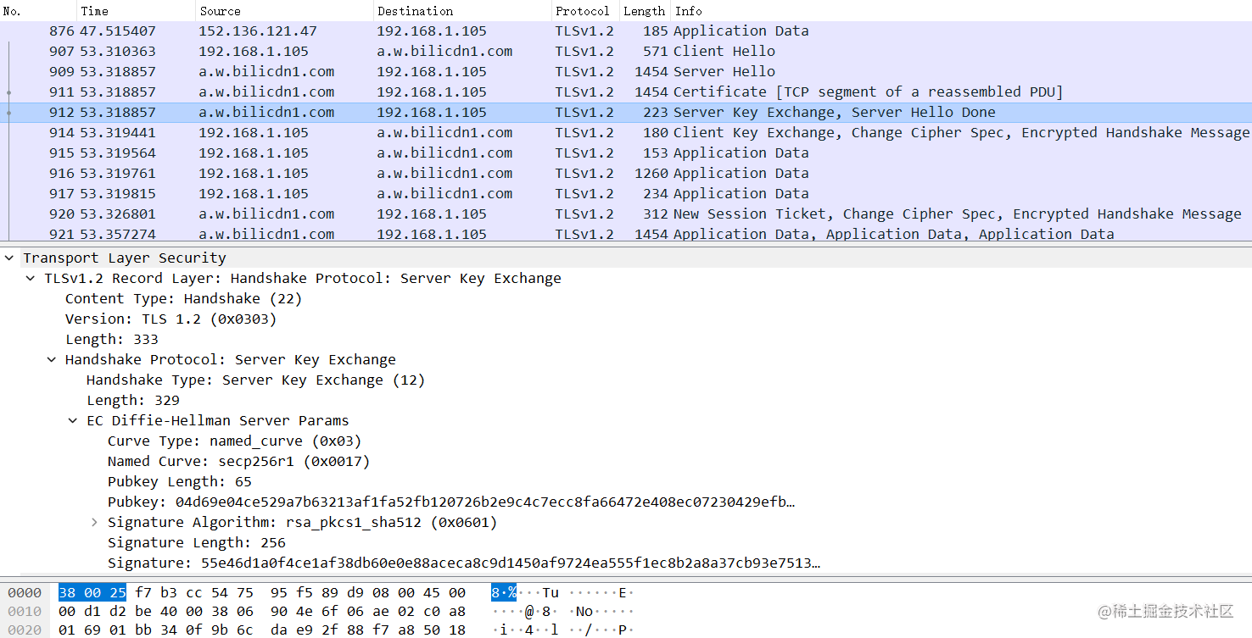Viewport: 1252px width, 638px height.
Task: Select the Content Type: Handshake (22) field
Action: pyautogui.click(x=183, y=298)
